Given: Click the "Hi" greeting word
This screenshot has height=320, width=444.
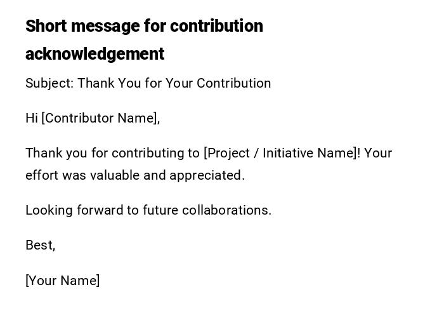Looking at the screenshot, I should click(32, 118).
